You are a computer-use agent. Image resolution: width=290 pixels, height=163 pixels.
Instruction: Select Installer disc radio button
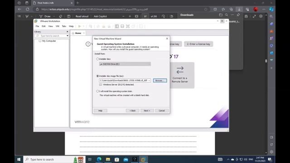click(x=97, y=59)
